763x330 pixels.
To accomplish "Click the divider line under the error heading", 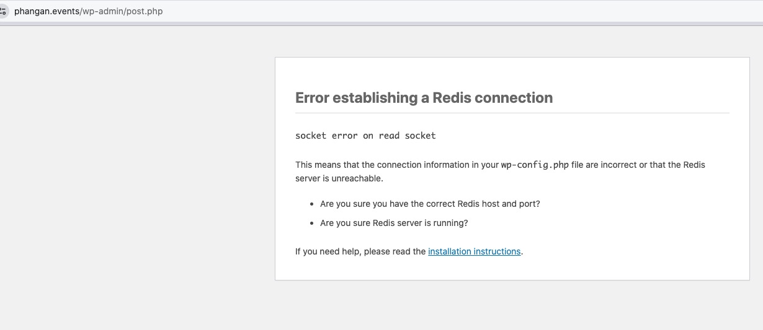I will (512, 113).
